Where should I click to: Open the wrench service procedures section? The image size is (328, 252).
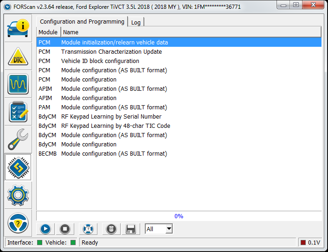[x=18, y=139]
